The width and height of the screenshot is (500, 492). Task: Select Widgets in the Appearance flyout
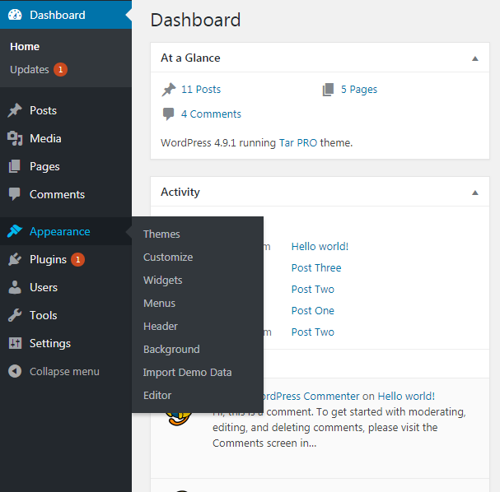[163, 281]
